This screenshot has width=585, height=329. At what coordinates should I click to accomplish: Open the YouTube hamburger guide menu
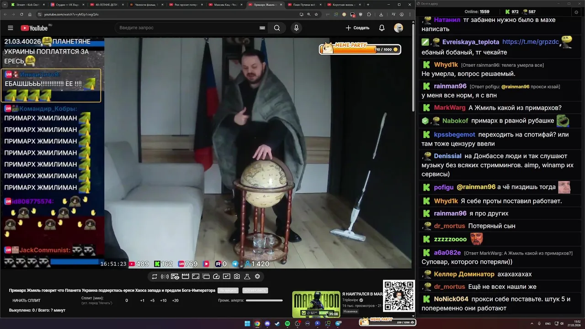coord(11,28)
